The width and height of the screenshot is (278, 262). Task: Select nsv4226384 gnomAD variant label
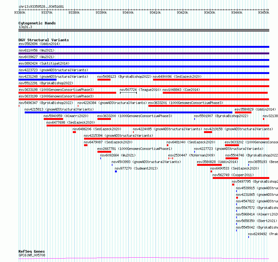(112, 103)
